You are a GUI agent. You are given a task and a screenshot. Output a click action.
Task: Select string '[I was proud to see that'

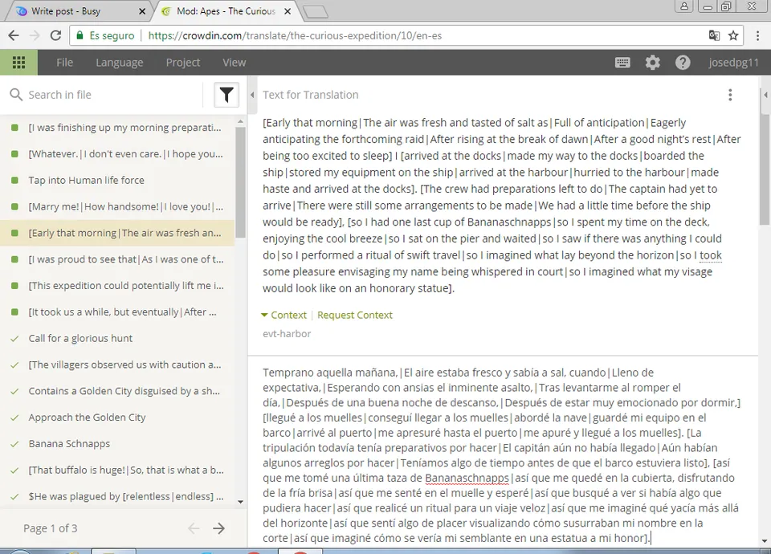117,259
